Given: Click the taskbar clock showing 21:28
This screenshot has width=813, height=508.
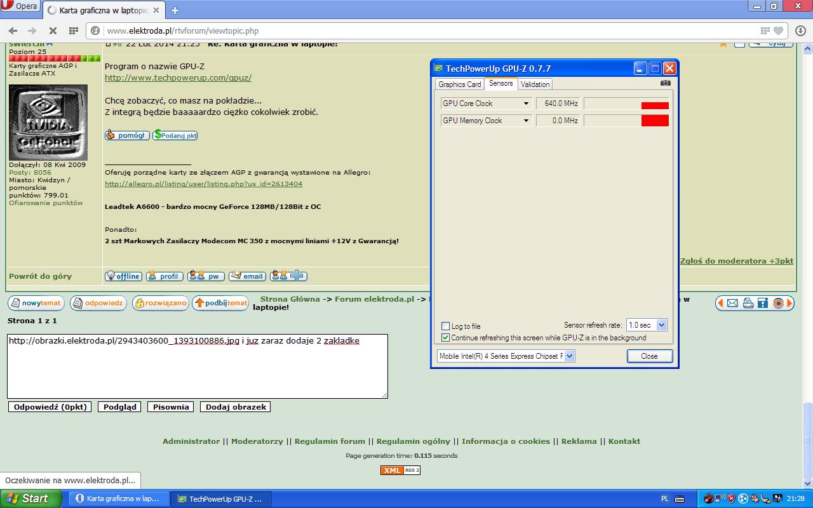Looking at the screenshot, I should click(796, 499).
